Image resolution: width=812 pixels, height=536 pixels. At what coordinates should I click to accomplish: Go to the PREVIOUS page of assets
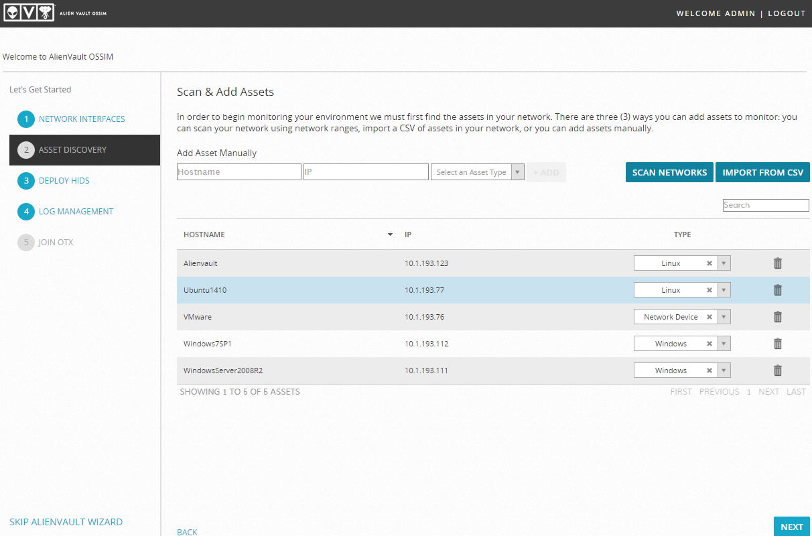click(720, 392)
